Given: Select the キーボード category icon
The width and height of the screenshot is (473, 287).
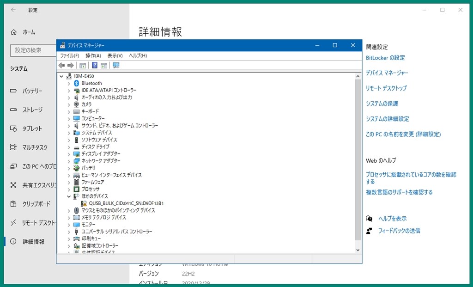Looking at the screenshot, I should 77,111.
